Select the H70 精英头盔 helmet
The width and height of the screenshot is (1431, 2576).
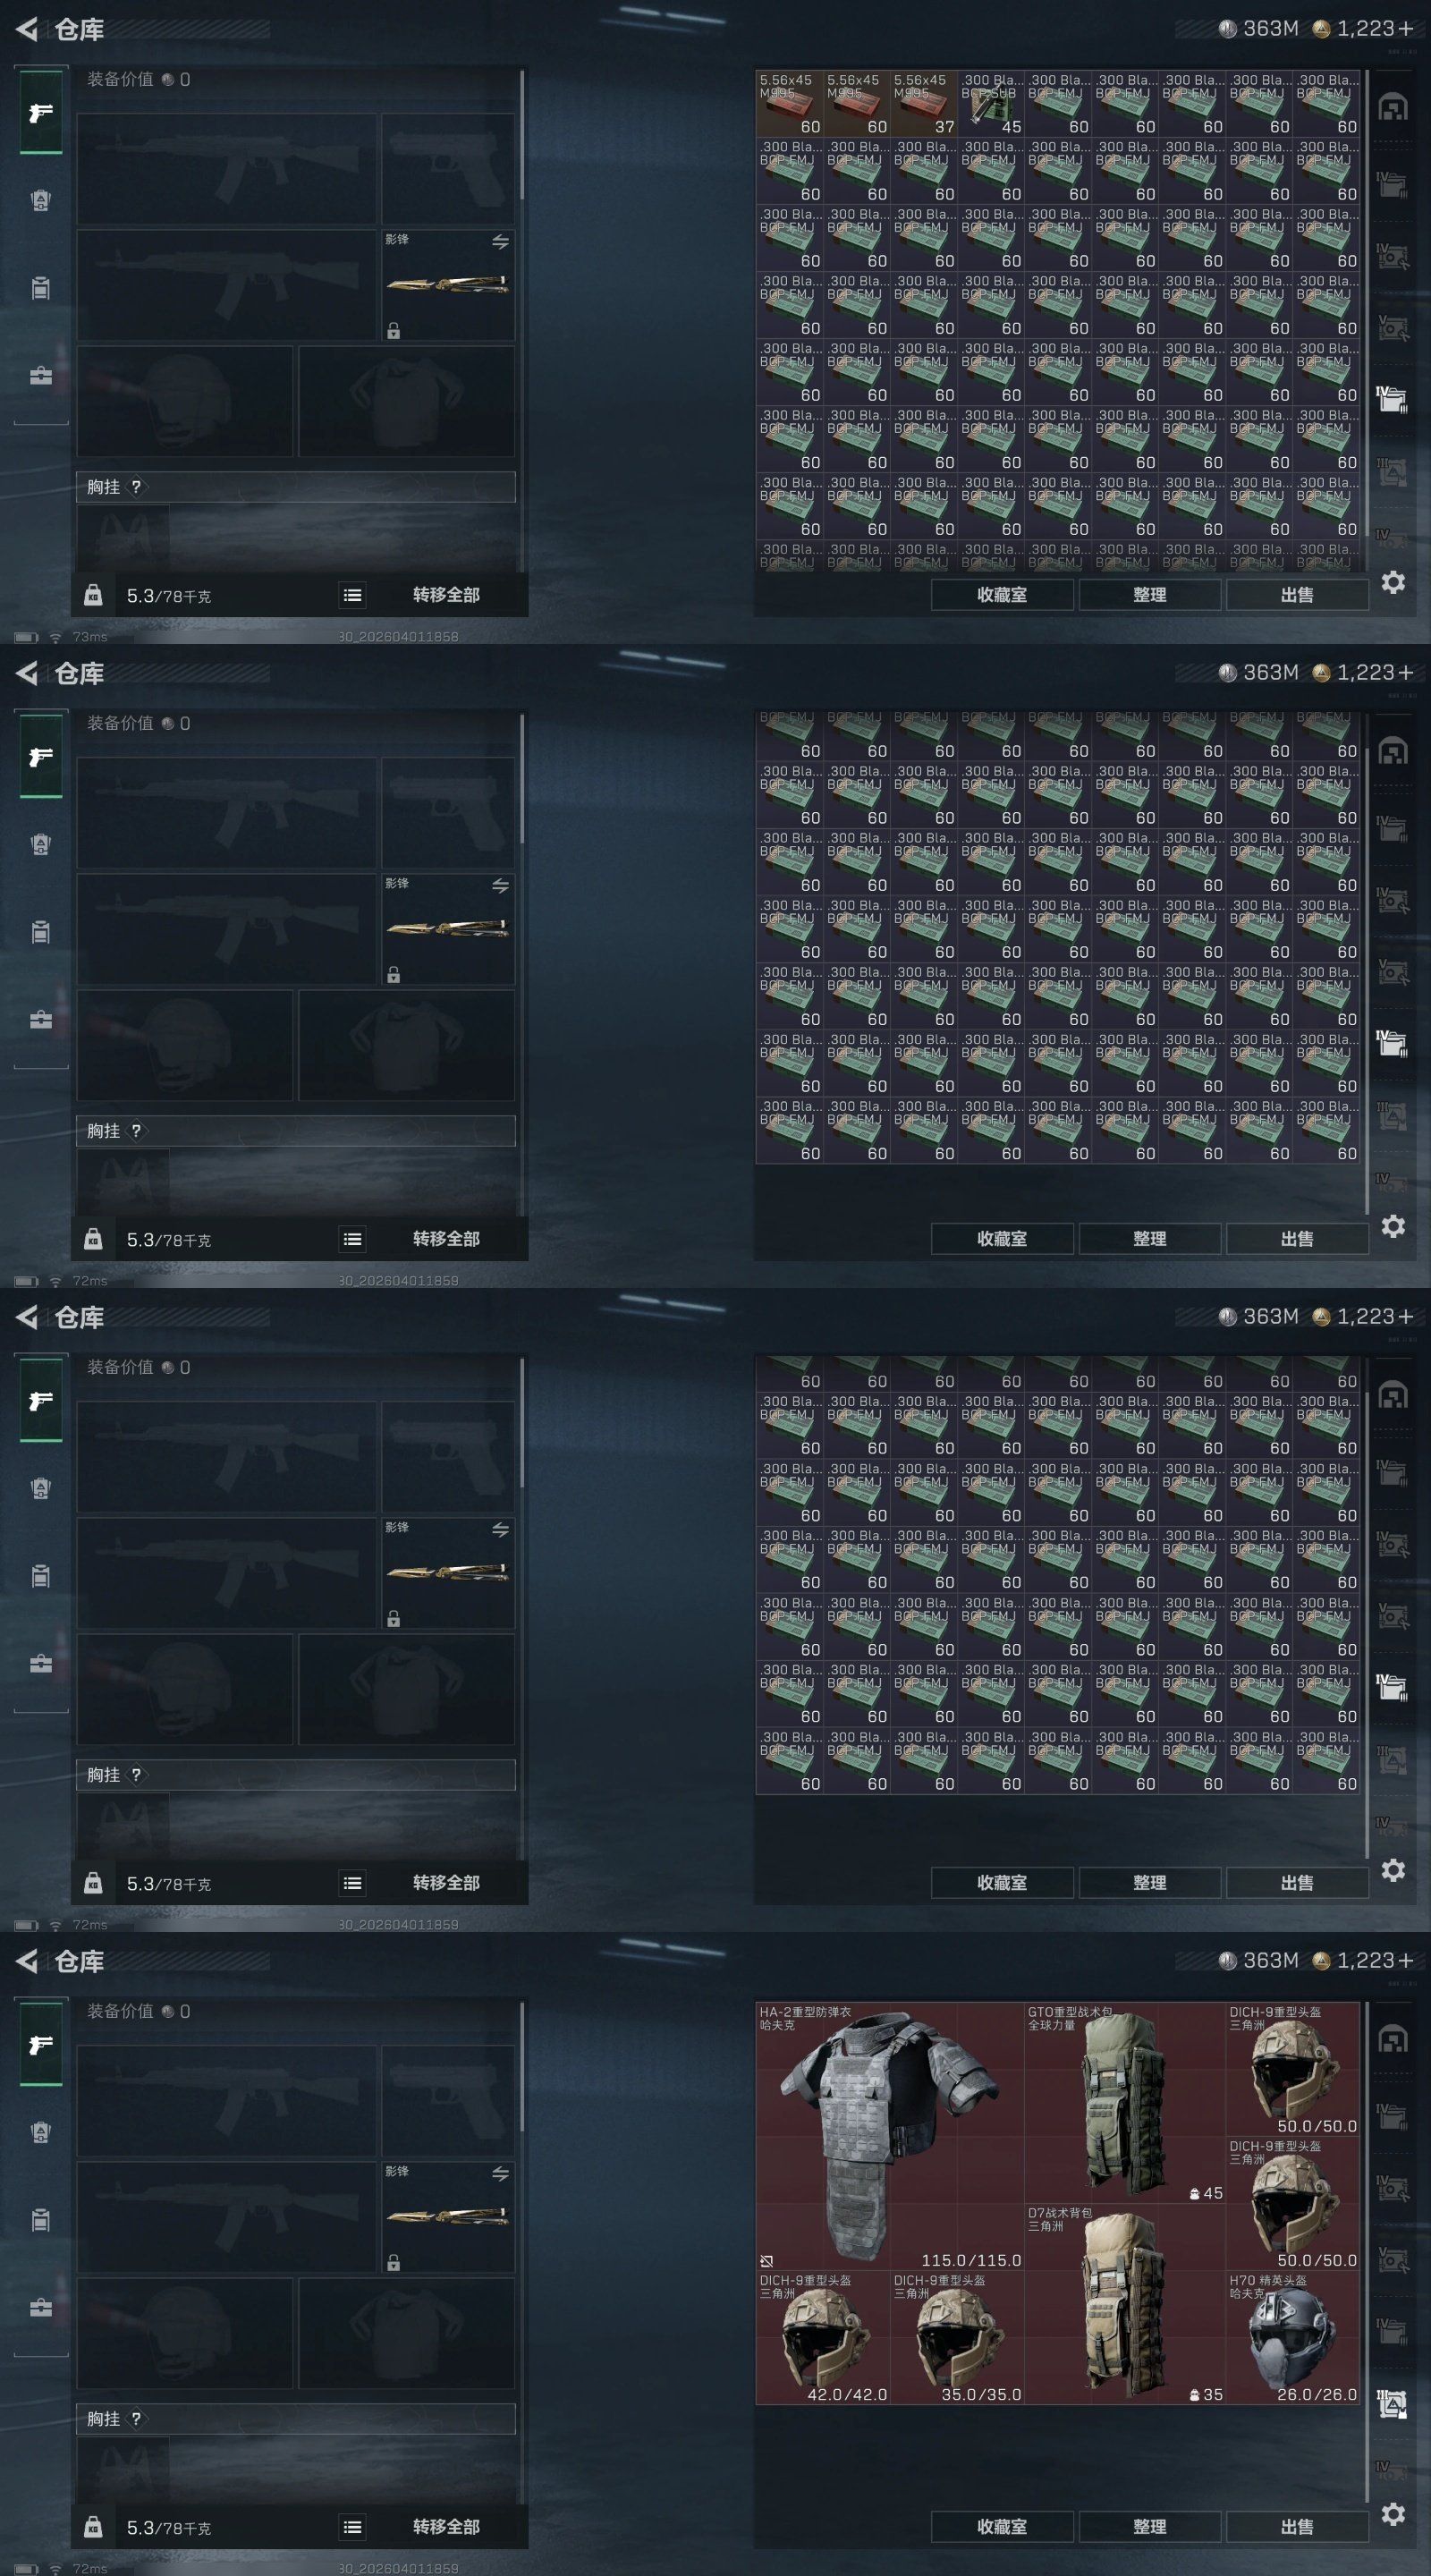pyautogui.click(x=1293, y=2339)
